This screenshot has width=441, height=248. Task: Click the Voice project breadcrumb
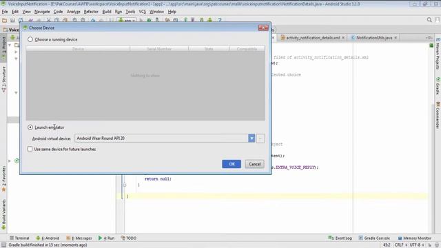[x=11, y=30]
